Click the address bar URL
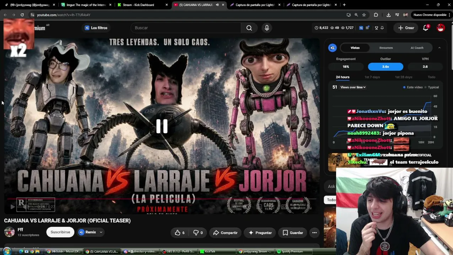453x255 pixels. pyautogui.click(x=64, y=15)
